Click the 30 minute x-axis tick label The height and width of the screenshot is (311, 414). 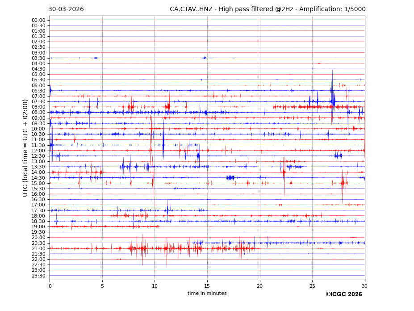pyautogui.click(x=364, y=286)
